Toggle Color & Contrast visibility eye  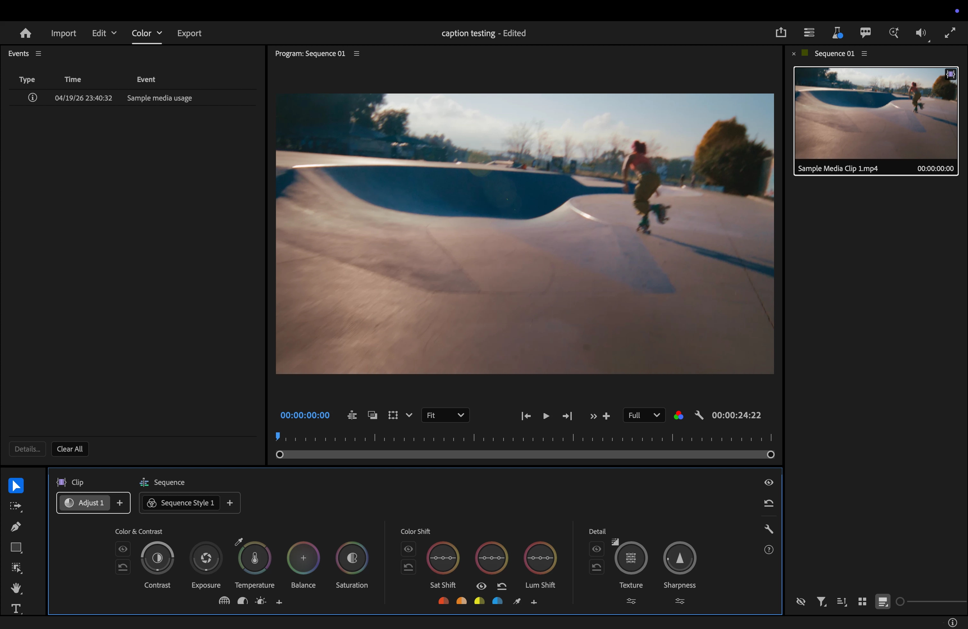tap(123, 549)
